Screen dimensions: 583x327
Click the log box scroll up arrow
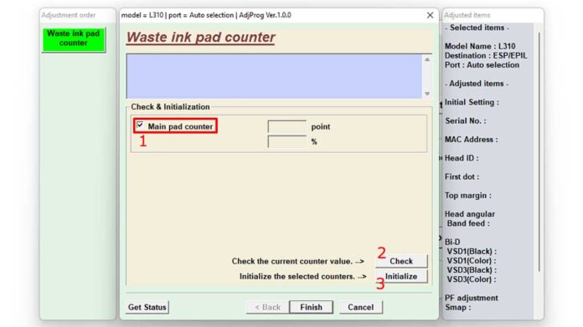click(x=427, y=59)
